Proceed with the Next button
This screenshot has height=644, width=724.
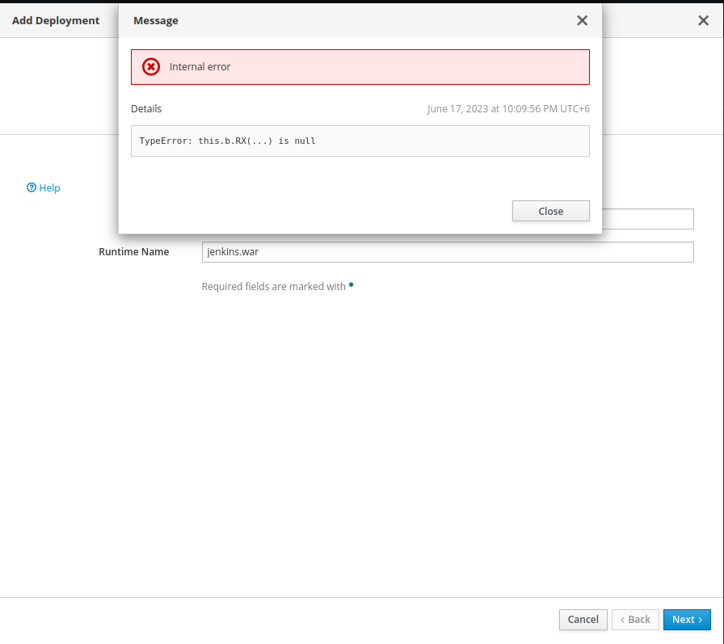click(x=687, y=620)
